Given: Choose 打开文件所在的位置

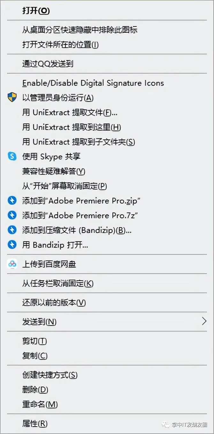Looking at the screenshot, I should (x=60, y=44).
